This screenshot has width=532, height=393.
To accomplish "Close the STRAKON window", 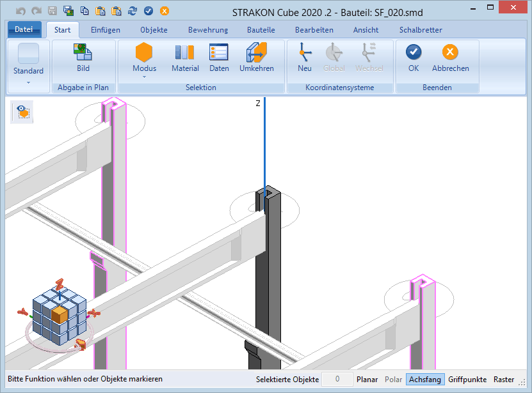I will point(513,8).
